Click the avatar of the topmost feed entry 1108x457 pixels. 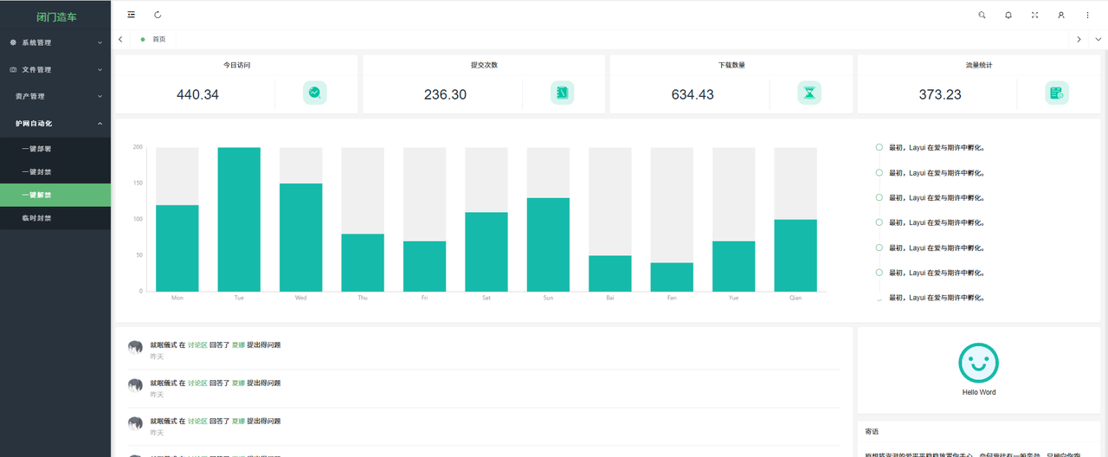(x=135, y=347)
